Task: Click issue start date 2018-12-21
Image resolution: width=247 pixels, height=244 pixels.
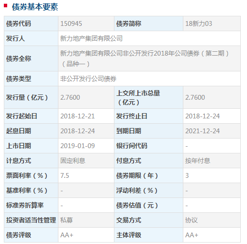Action: pos(78,116)
